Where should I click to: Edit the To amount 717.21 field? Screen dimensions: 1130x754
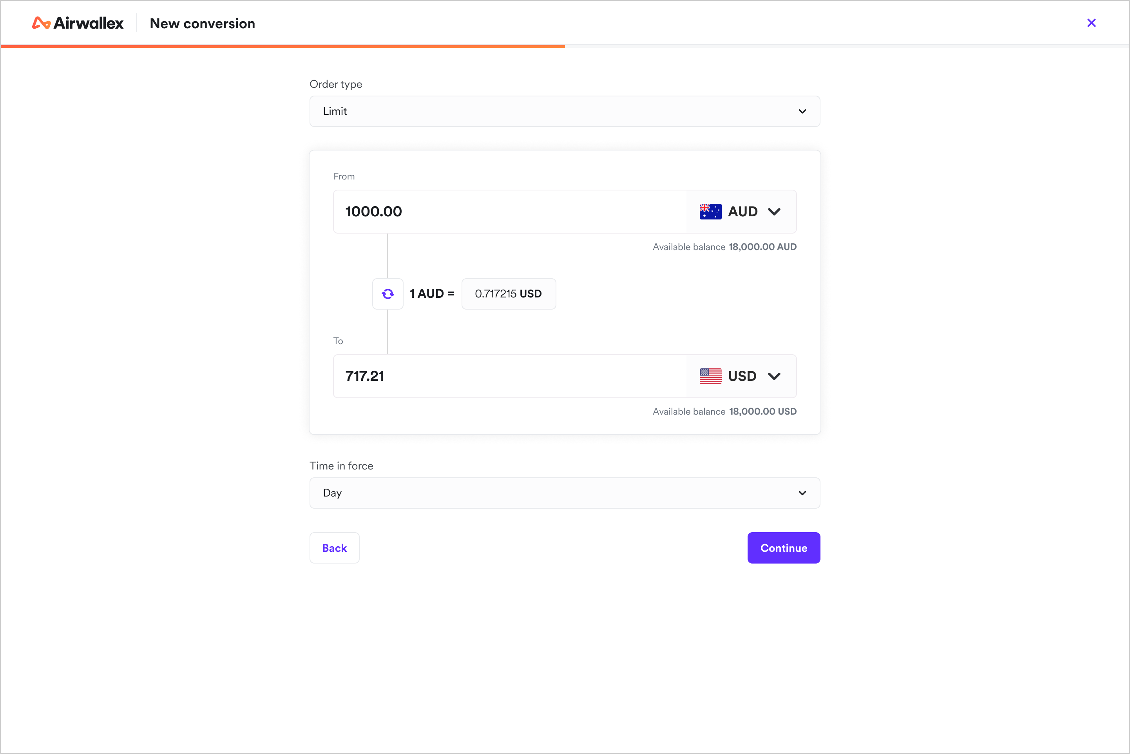point(510,376)
